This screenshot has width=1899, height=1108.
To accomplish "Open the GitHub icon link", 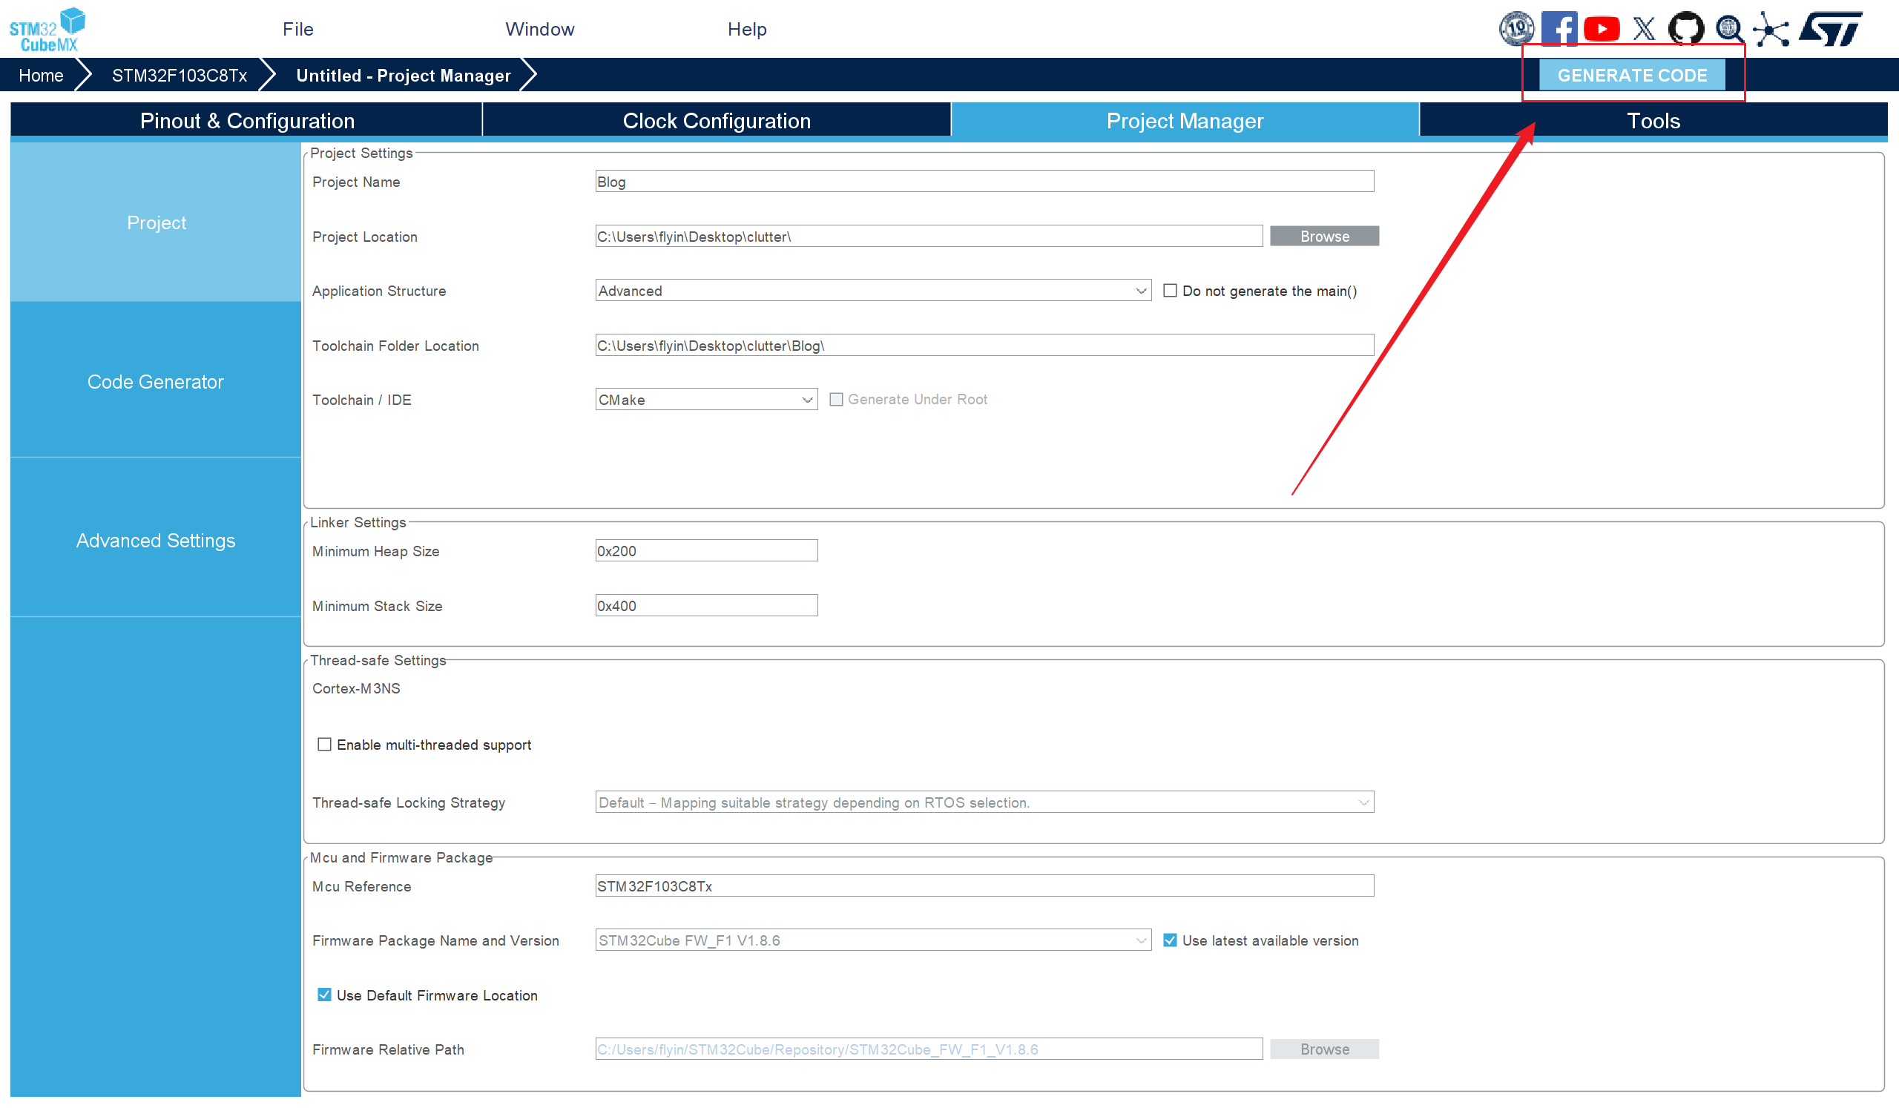I will click(1686, 29).
